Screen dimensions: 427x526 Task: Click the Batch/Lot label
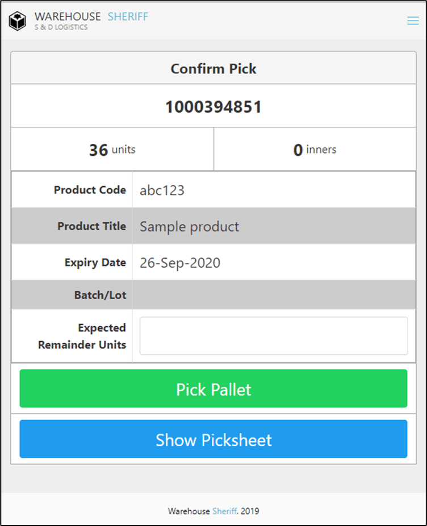pos(100,295)
